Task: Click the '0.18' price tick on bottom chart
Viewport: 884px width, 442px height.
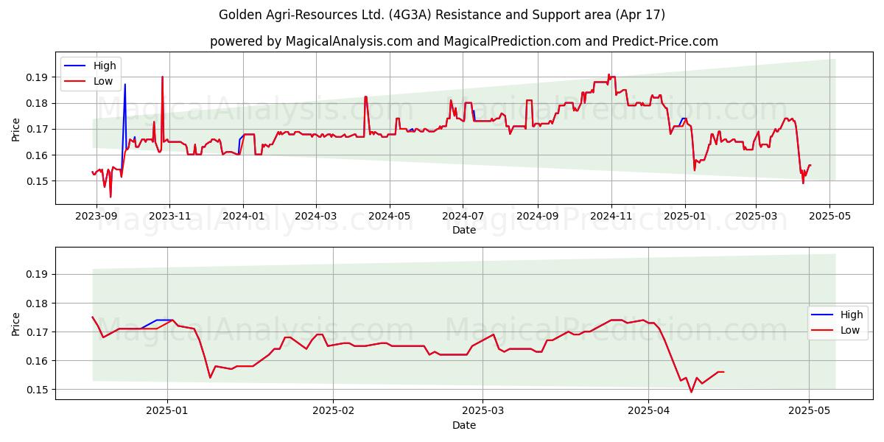Action: (x=38, y=303)
